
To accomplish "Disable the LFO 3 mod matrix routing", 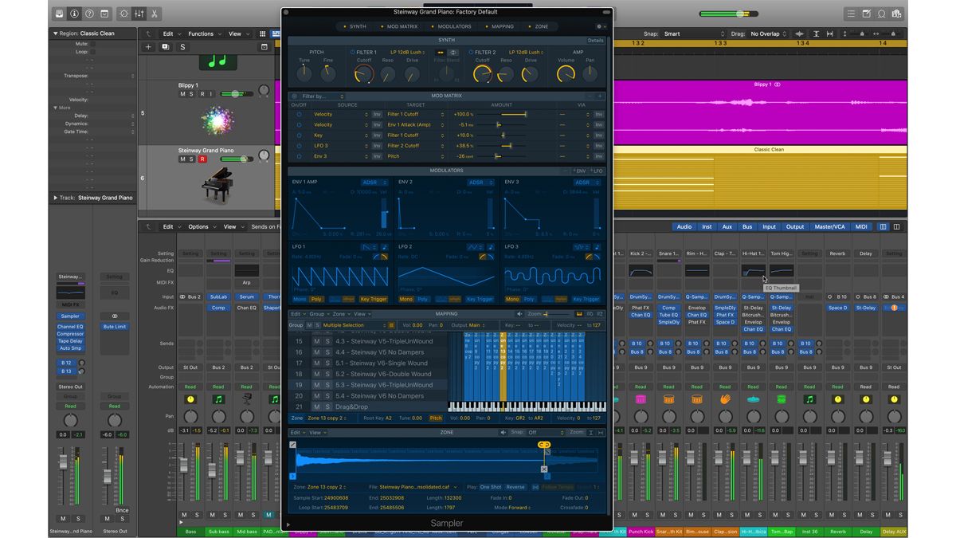I will coord(299,146).
